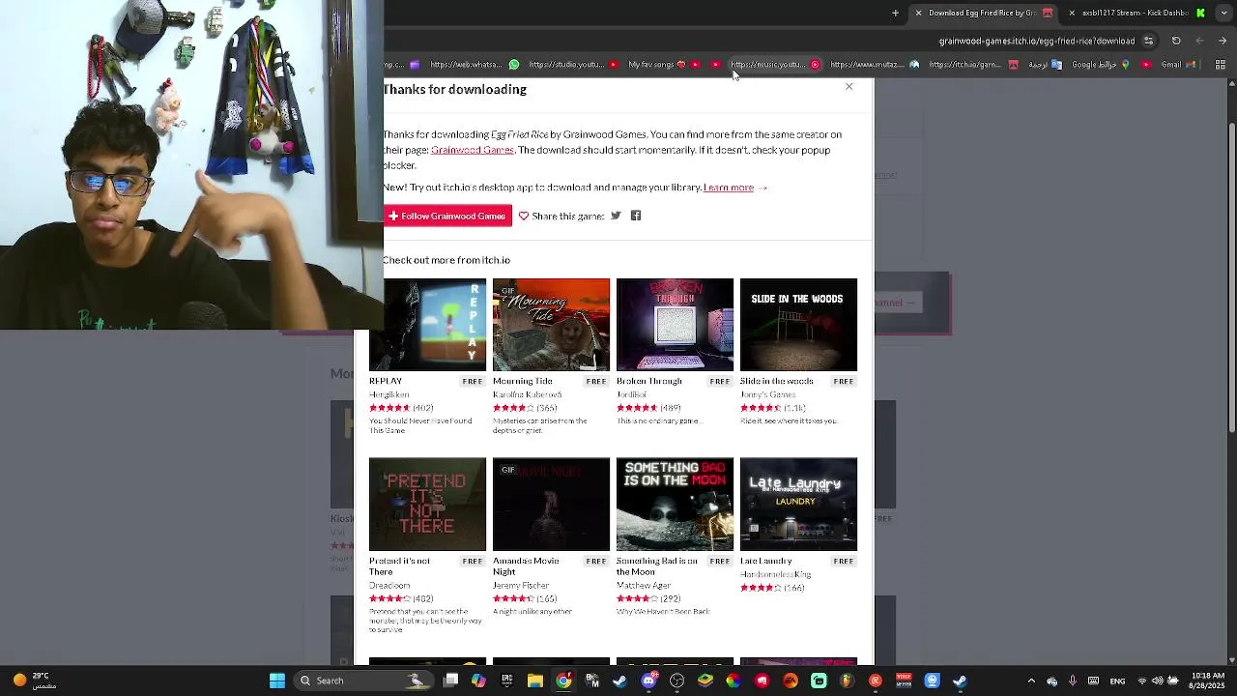Open a new browser tab
The image size is (1237, 696).
pos(895,14)
